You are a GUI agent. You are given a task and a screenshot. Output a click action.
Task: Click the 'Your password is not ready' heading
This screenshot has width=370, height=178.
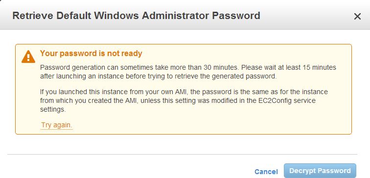[91, 53]
